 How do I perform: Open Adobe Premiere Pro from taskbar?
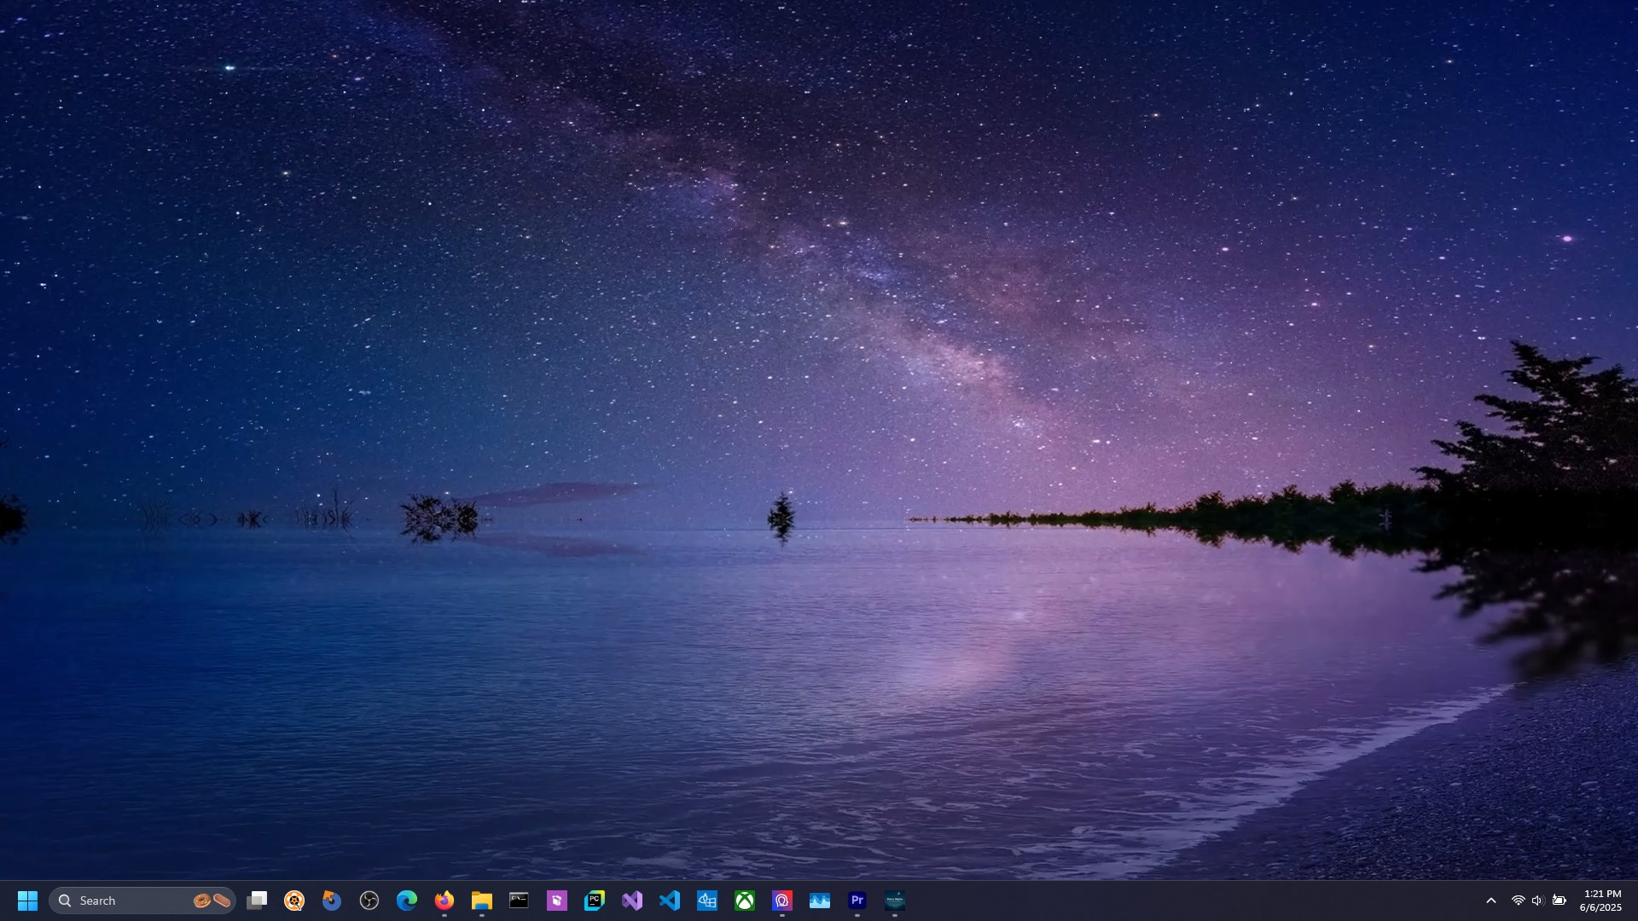click(x=857, y=901)
